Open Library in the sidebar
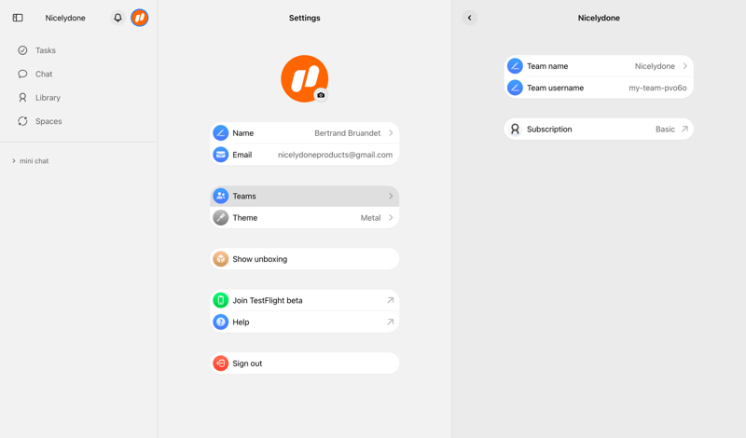The image size is (746, 438). coord(48,98)
